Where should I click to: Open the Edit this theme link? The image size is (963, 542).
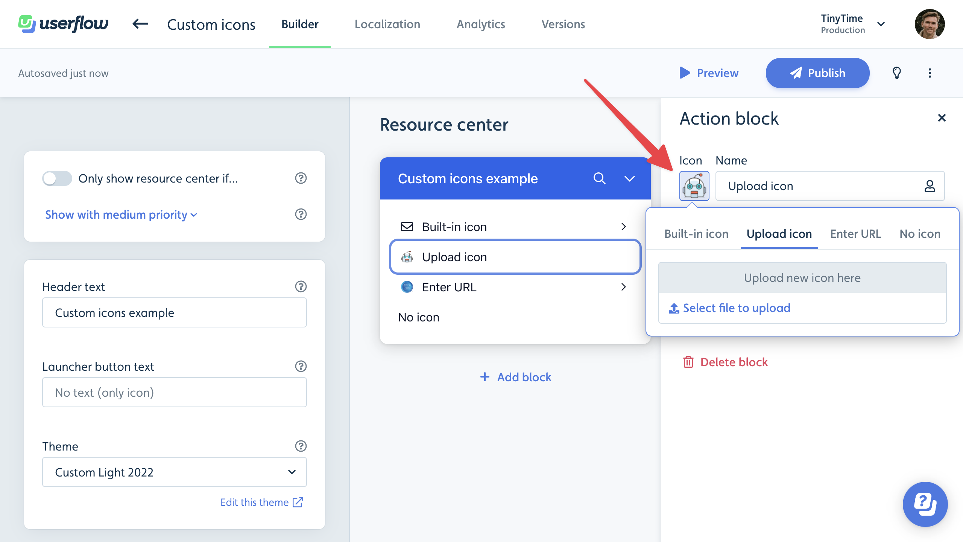point(262,502)
